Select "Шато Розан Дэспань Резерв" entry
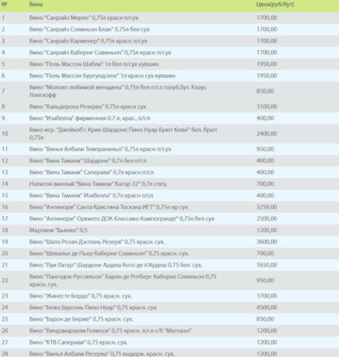This screenshot has width=339, height=357. 97,242
